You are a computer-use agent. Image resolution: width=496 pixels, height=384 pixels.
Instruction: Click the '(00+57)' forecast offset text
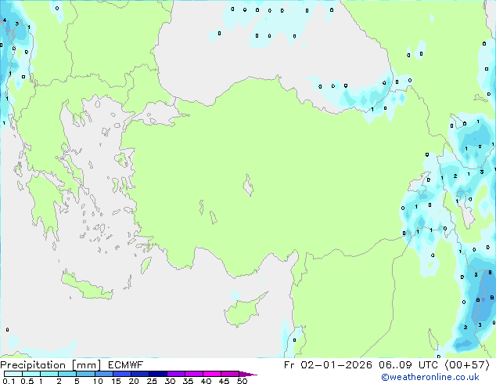tap(467, 365)
